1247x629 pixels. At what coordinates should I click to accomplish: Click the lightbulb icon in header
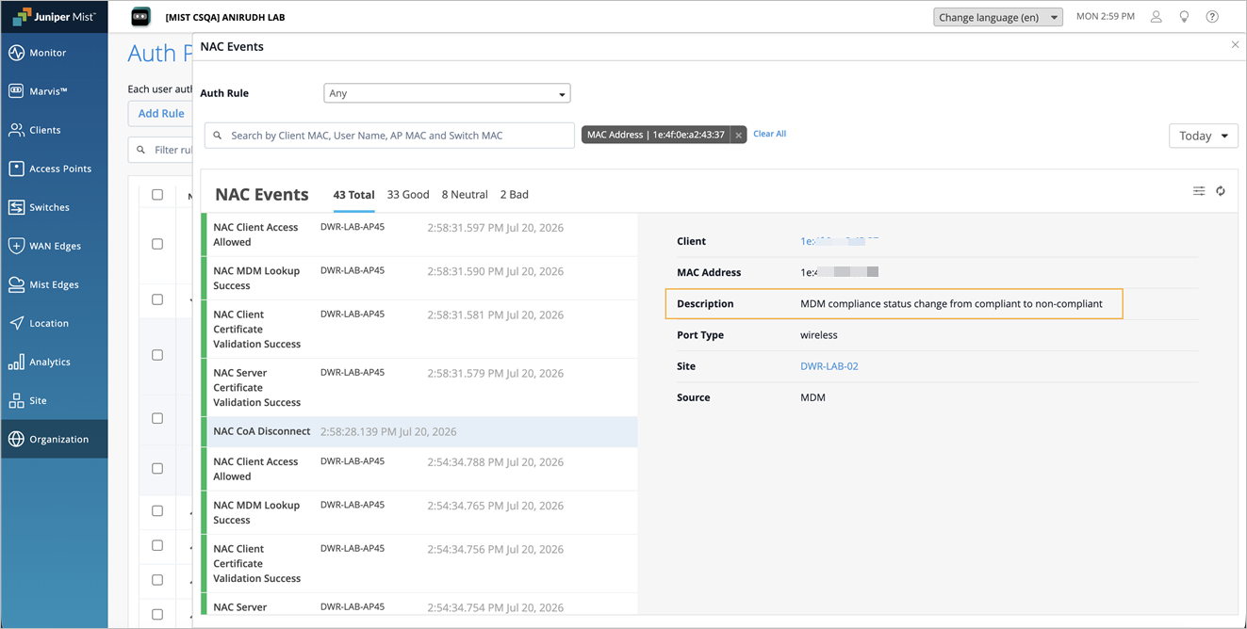point(1184,17)
